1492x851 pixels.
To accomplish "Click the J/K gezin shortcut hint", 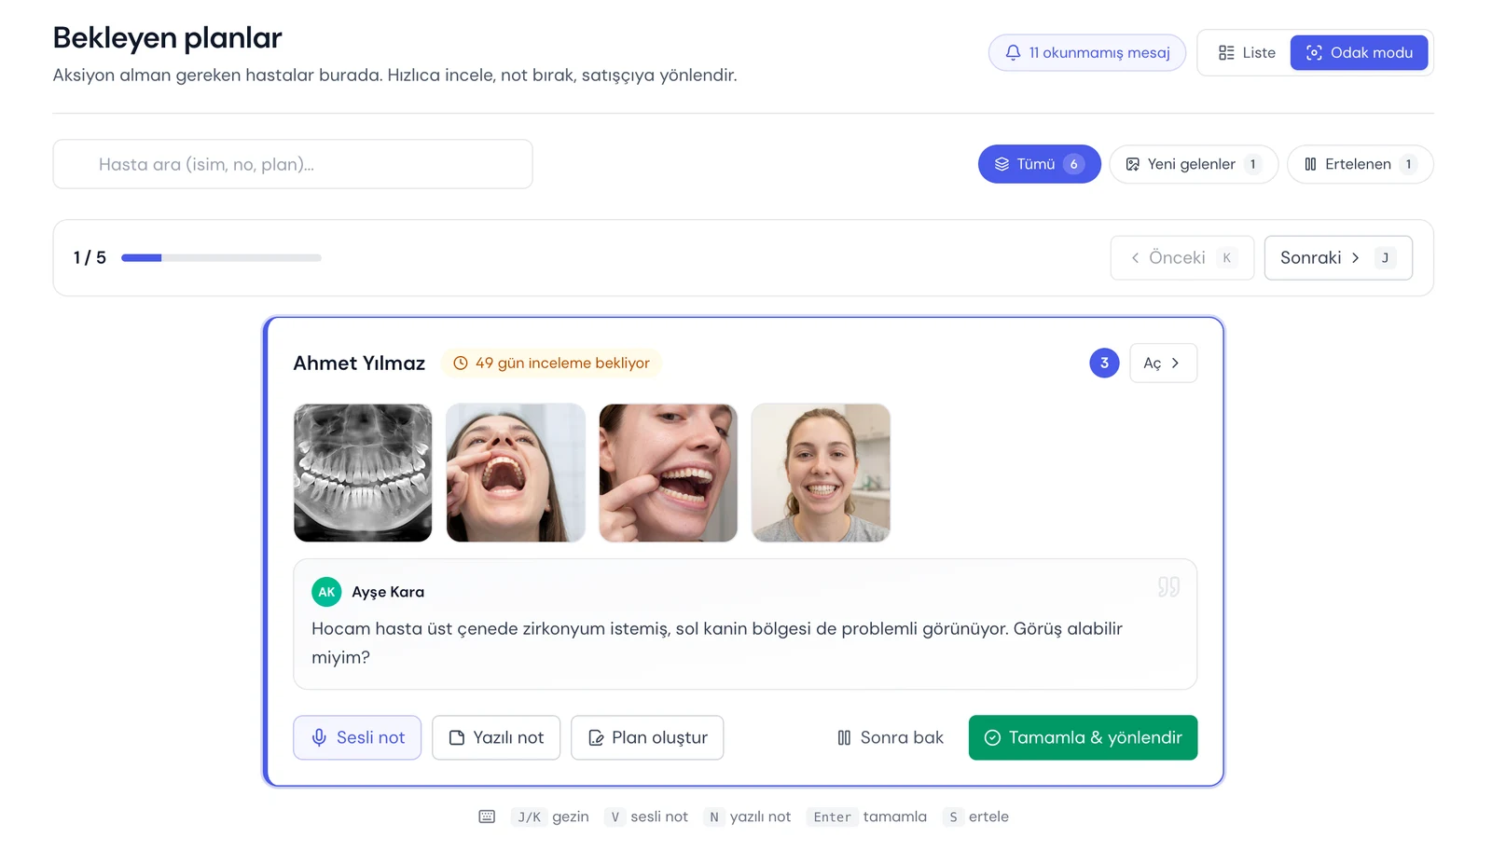I will pyautogui.click(x=550, y=817).
